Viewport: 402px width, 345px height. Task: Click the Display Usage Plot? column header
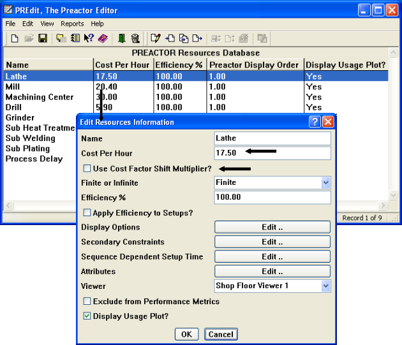[346, 64]
